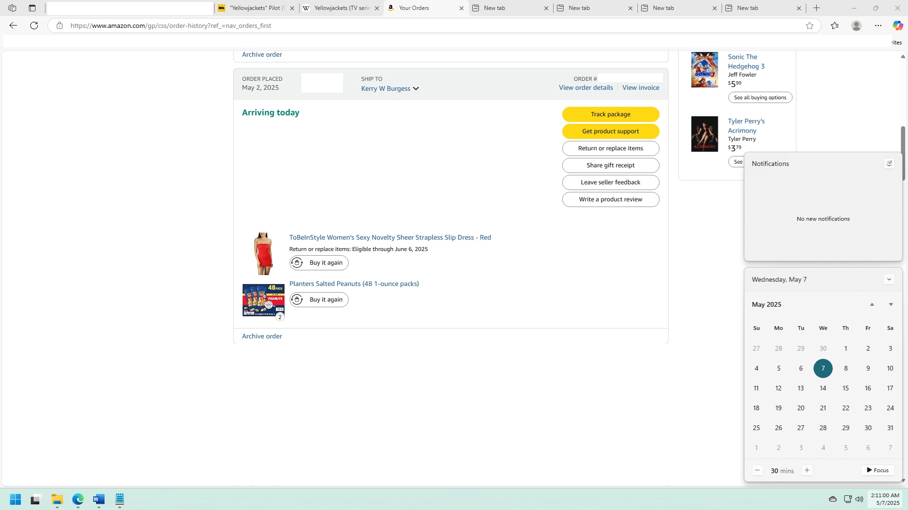Archive the May 2 order
The image size is (908, 510).
point(262,336)
